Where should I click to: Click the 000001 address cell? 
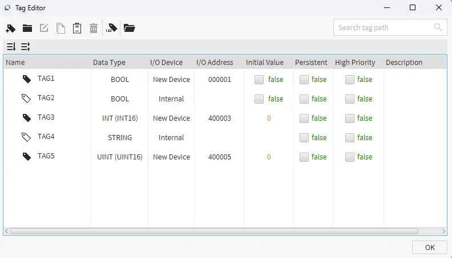[219, 79]
